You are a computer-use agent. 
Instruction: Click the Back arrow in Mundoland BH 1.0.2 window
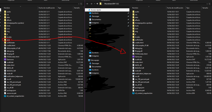coord(87,4)
